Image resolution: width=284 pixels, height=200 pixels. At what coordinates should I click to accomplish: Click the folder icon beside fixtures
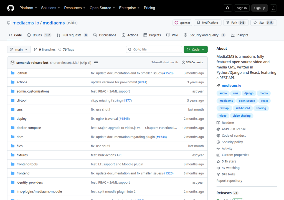[x=12, y=155]
